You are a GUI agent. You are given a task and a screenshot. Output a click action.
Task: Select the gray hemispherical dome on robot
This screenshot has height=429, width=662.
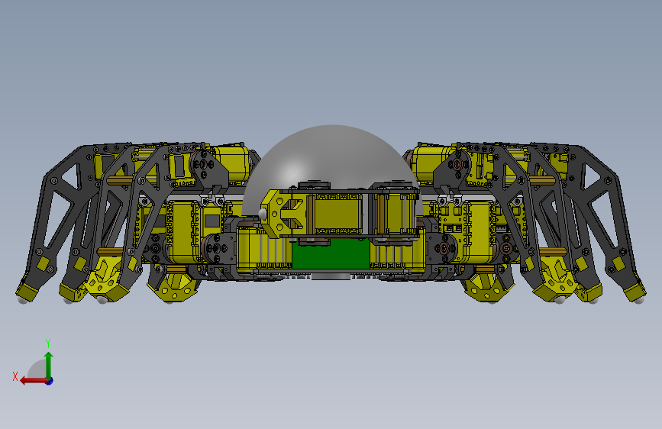(332, 156)
